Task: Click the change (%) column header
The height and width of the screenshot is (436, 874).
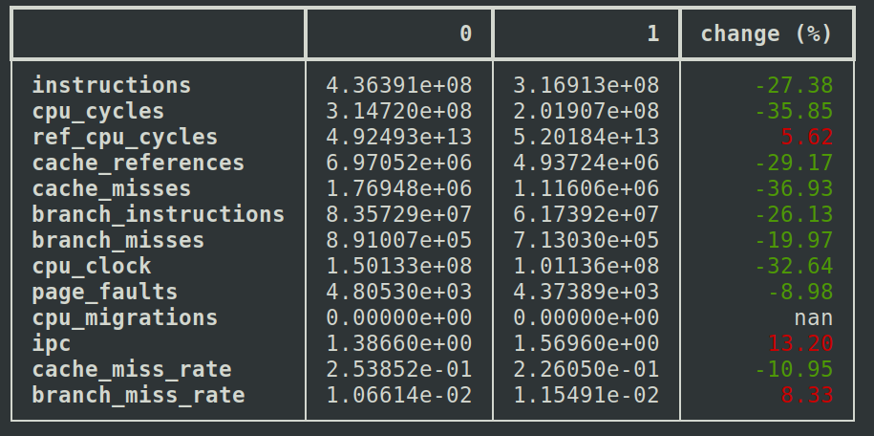Action: pyautogui.click(x=766, y=33)
